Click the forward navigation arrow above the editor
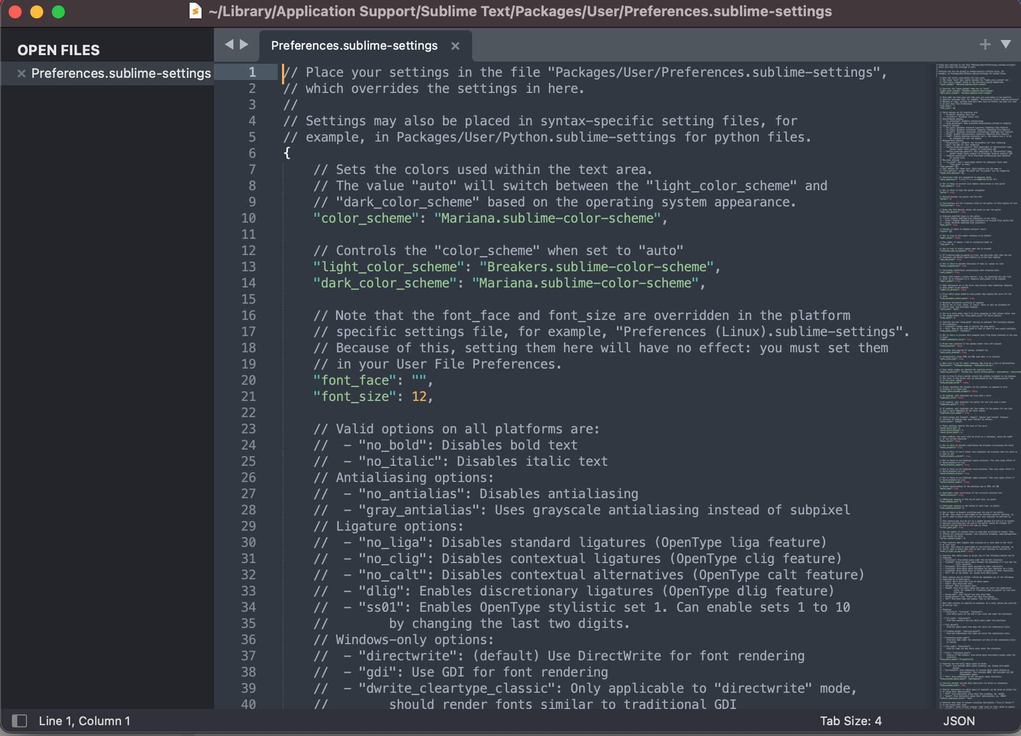The image size is (1021, 736). (x=245, y=44)
